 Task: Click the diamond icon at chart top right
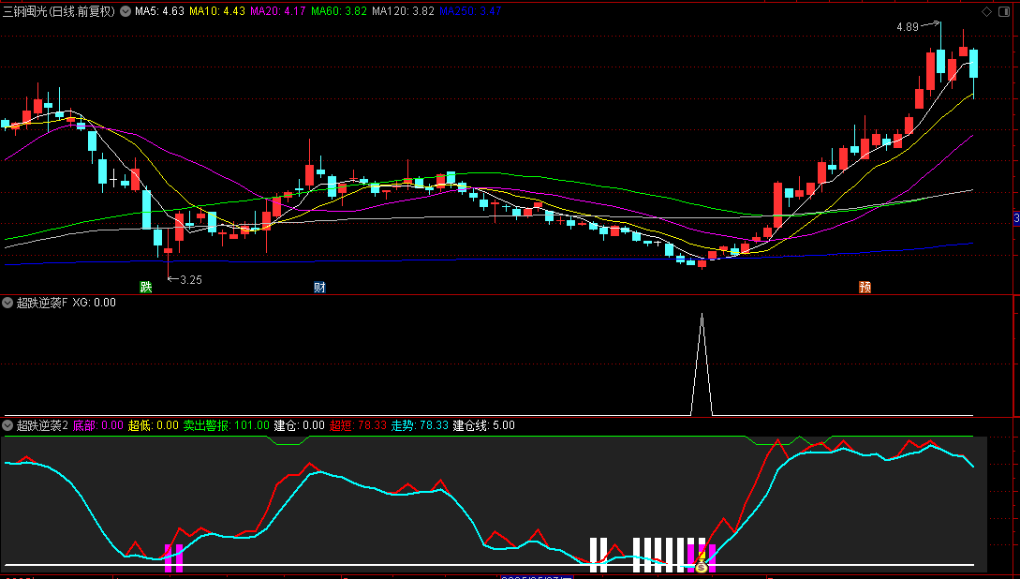point(987,11)
